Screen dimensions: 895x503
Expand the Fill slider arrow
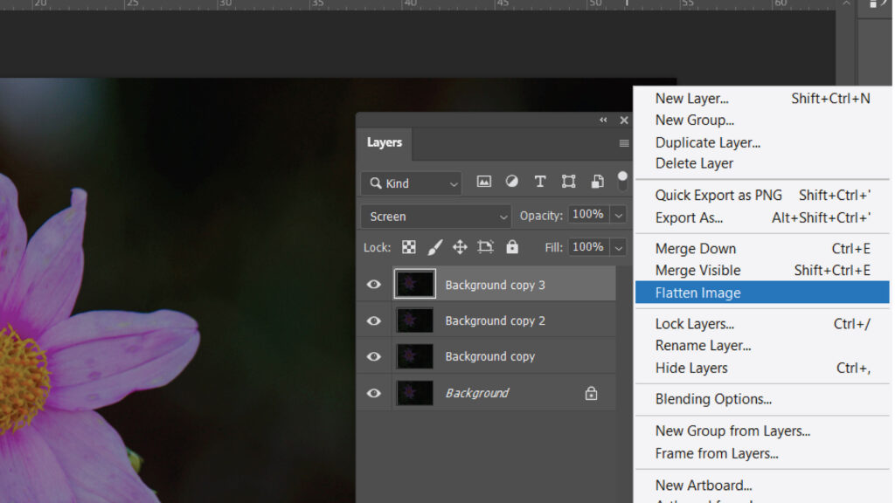click(x=619, y=247)
